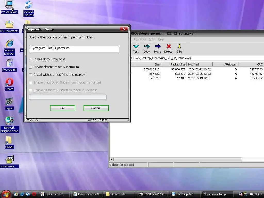Viewport: 264px width, 198px height.
Task: Sort by the CRC column header
Action: pyautogui.click(x=251, y=64)
